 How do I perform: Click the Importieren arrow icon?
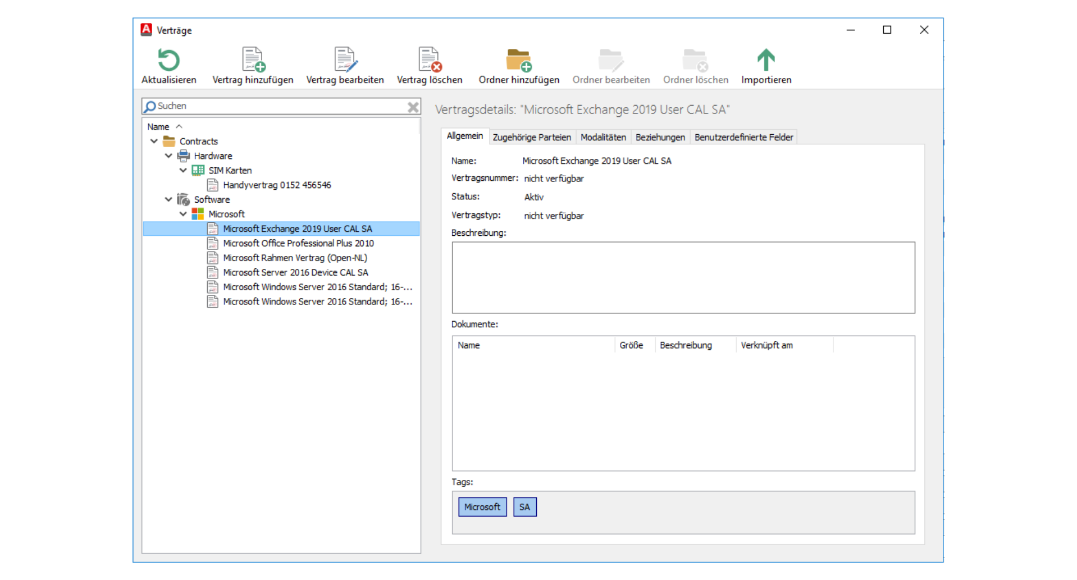[x=766, y=60]
